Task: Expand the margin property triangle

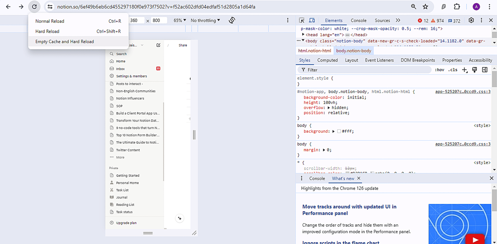Action: pyautogui.click(x=325, y=150)
